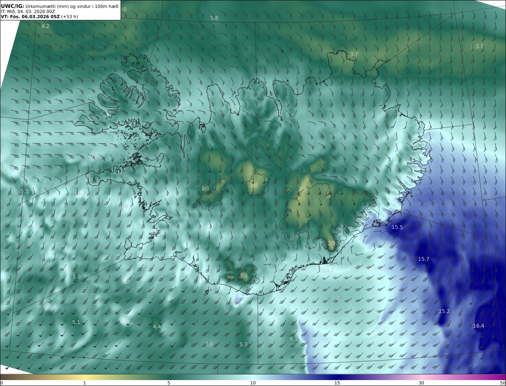
Task: Click the 2.7 value label
Action: pos(331,244)
